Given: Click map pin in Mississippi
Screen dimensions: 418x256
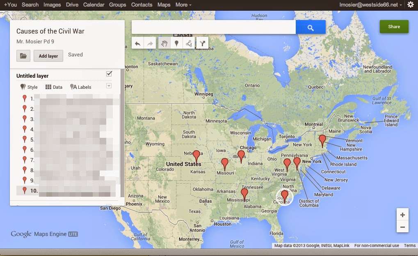Looking at the screenshot, I should coord(244,195).
